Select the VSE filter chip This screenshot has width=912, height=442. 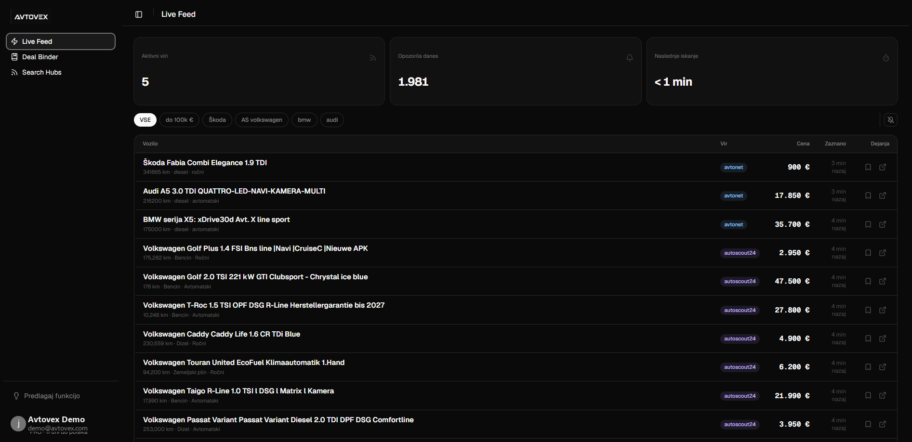tap(145, 120)
